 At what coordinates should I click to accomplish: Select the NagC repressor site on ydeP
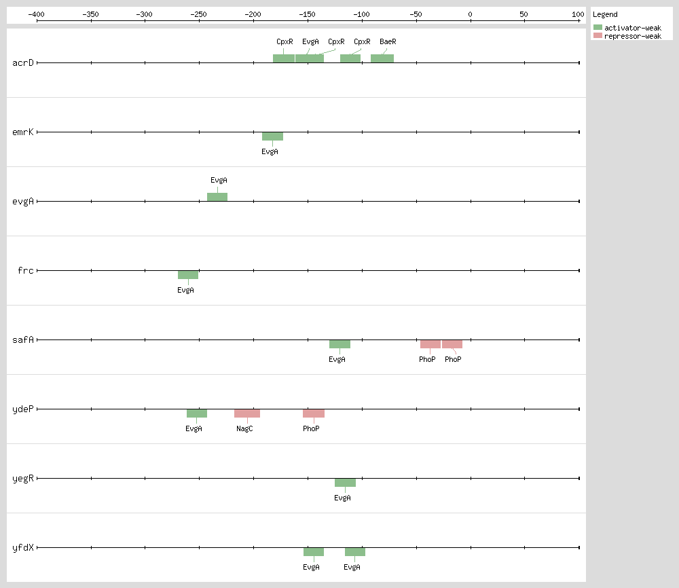[247, 414]
